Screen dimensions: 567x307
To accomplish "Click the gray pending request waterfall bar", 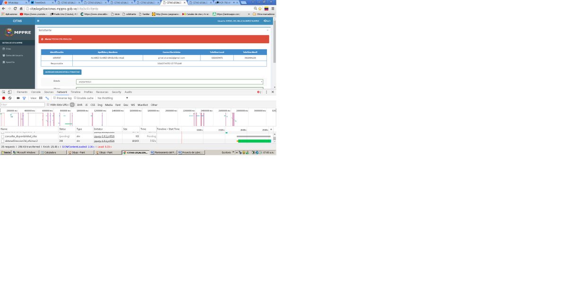I will click(x=254, y=136).
